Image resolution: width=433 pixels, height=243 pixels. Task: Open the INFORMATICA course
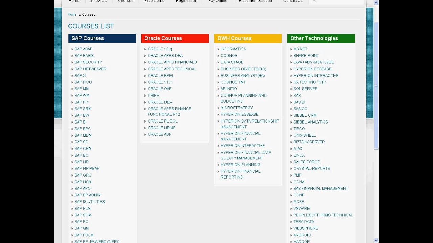(233, 49)
